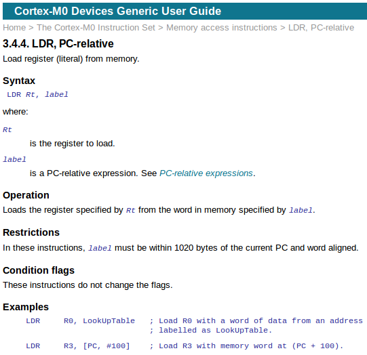Click the Examples section heading
The image size is (367, 355).
coord(26,307)
